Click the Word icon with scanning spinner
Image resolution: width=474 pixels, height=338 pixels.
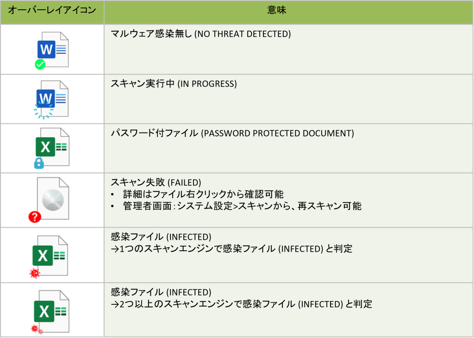pos(51,99)
